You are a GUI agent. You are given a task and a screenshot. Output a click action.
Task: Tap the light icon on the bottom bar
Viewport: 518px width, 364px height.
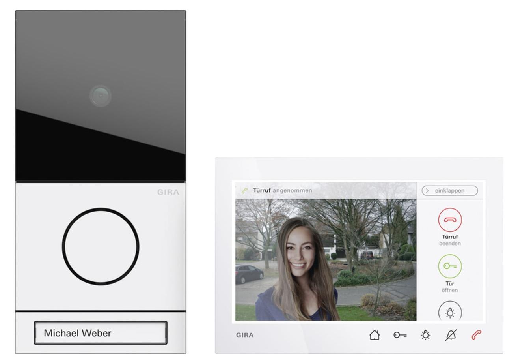[425, 335]
